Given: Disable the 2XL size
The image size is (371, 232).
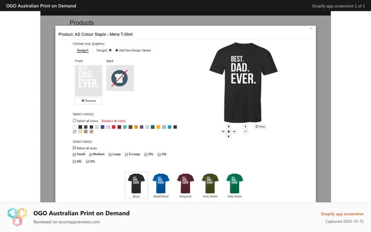Looking at the screenshot, I should click(146, 154).
